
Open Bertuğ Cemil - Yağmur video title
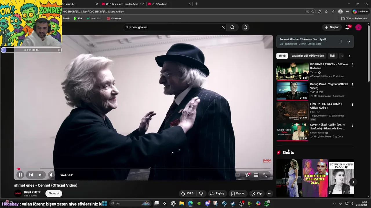coord(329,86)
